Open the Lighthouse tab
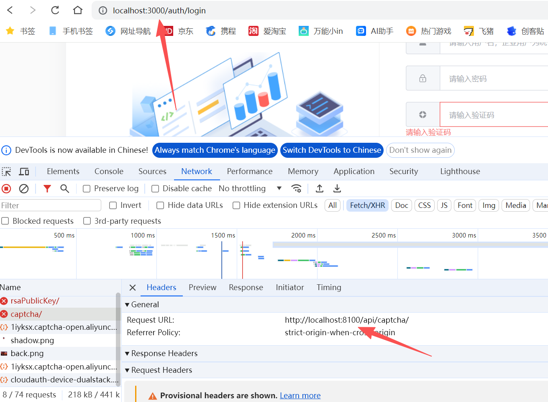The width and height of the screenshot is (548, 402). point(460,172)
